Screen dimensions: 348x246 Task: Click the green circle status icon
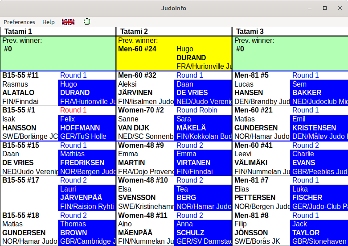tap(87, 22)
